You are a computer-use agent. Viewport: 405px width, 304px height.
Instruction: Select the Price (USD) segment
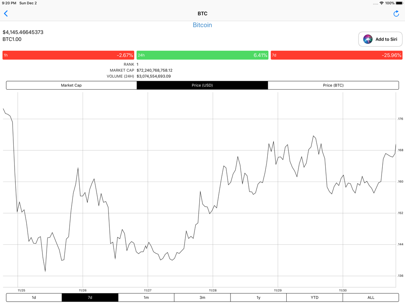[202, 86]
